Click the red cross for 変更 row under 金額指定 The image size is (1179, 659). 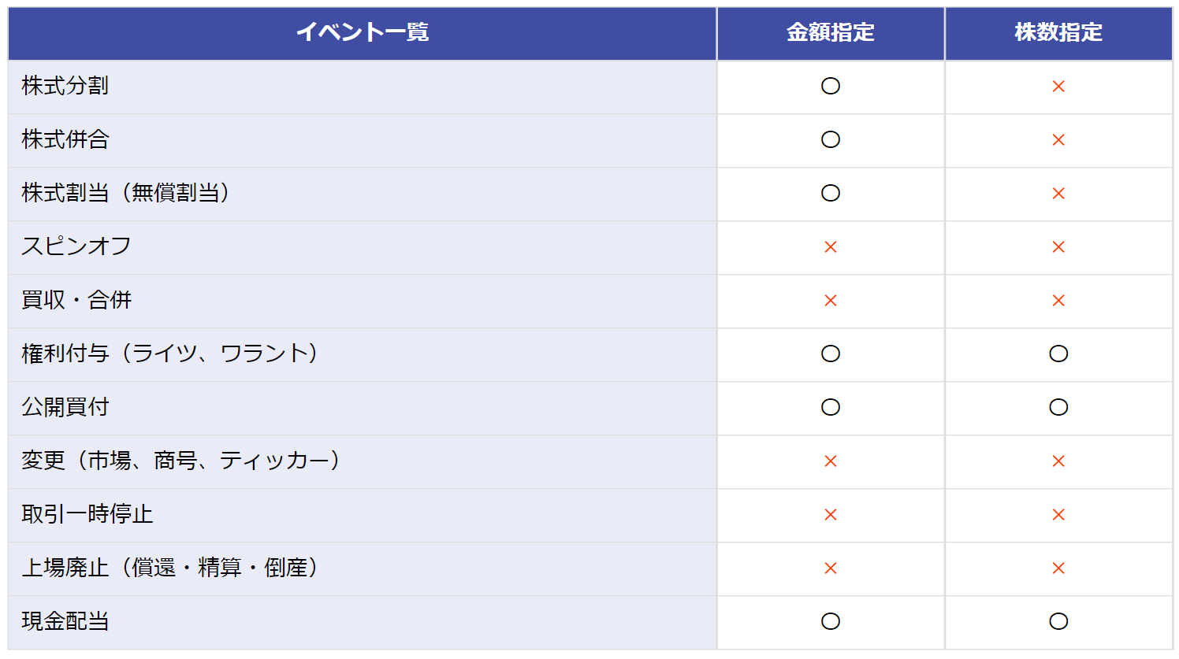click(x=831, y=461)
